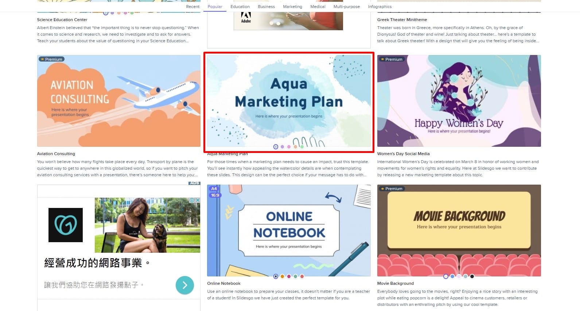Click the Premium badge on Movie Background
Screen dimensions: 580x311
point(391,189)
